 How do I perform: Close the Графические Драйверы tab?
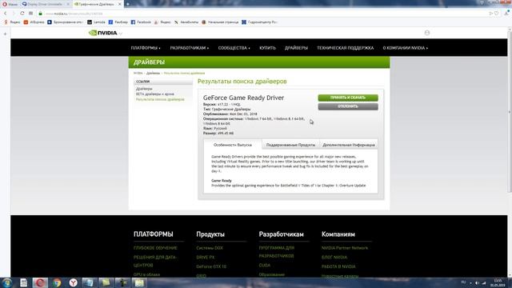tap(119, 4)
